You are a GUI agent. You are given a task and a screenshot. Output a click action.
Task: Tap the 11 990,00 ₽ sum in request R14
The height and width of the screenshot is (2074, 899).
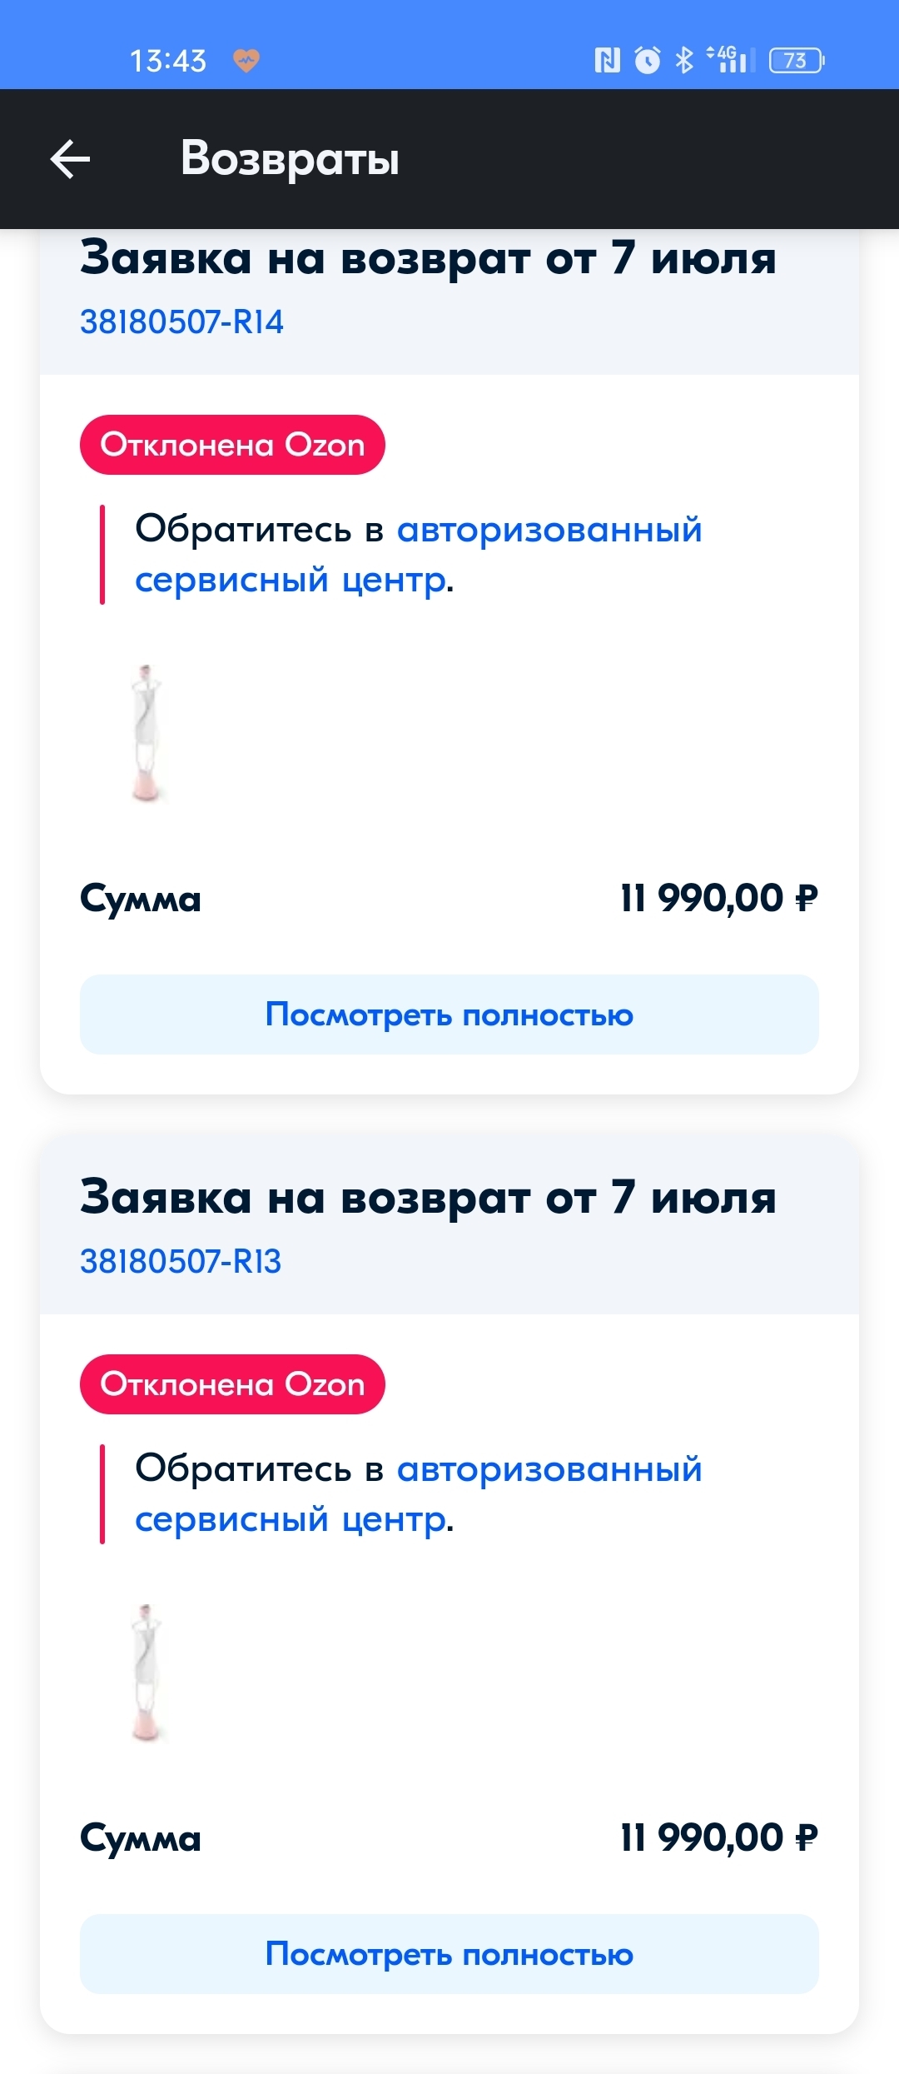coord(718,898)
